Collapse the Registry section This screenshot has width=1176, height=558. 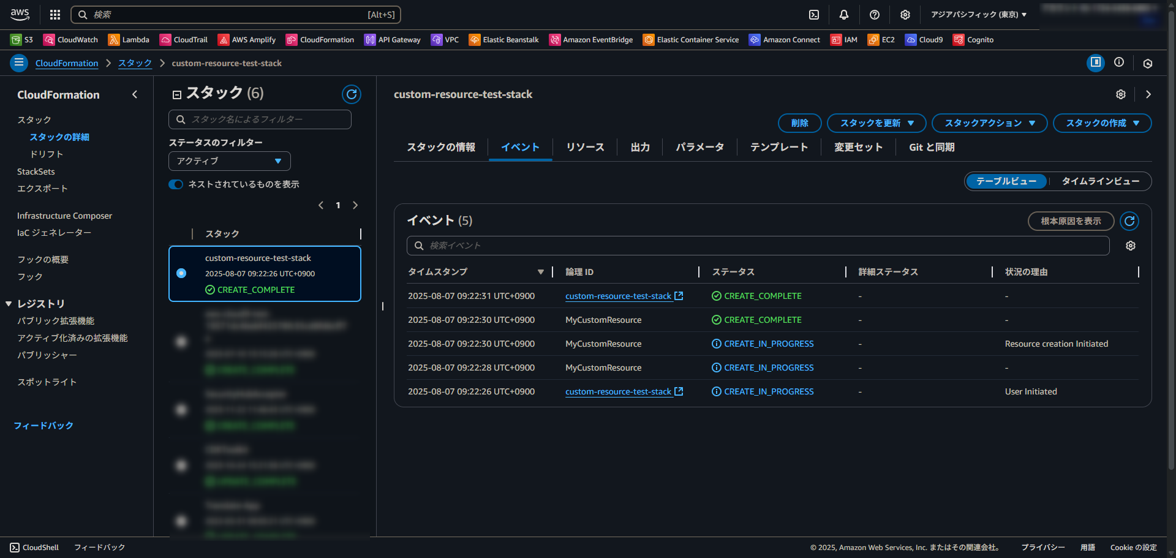pyautogui.click(x=9, y=304)
